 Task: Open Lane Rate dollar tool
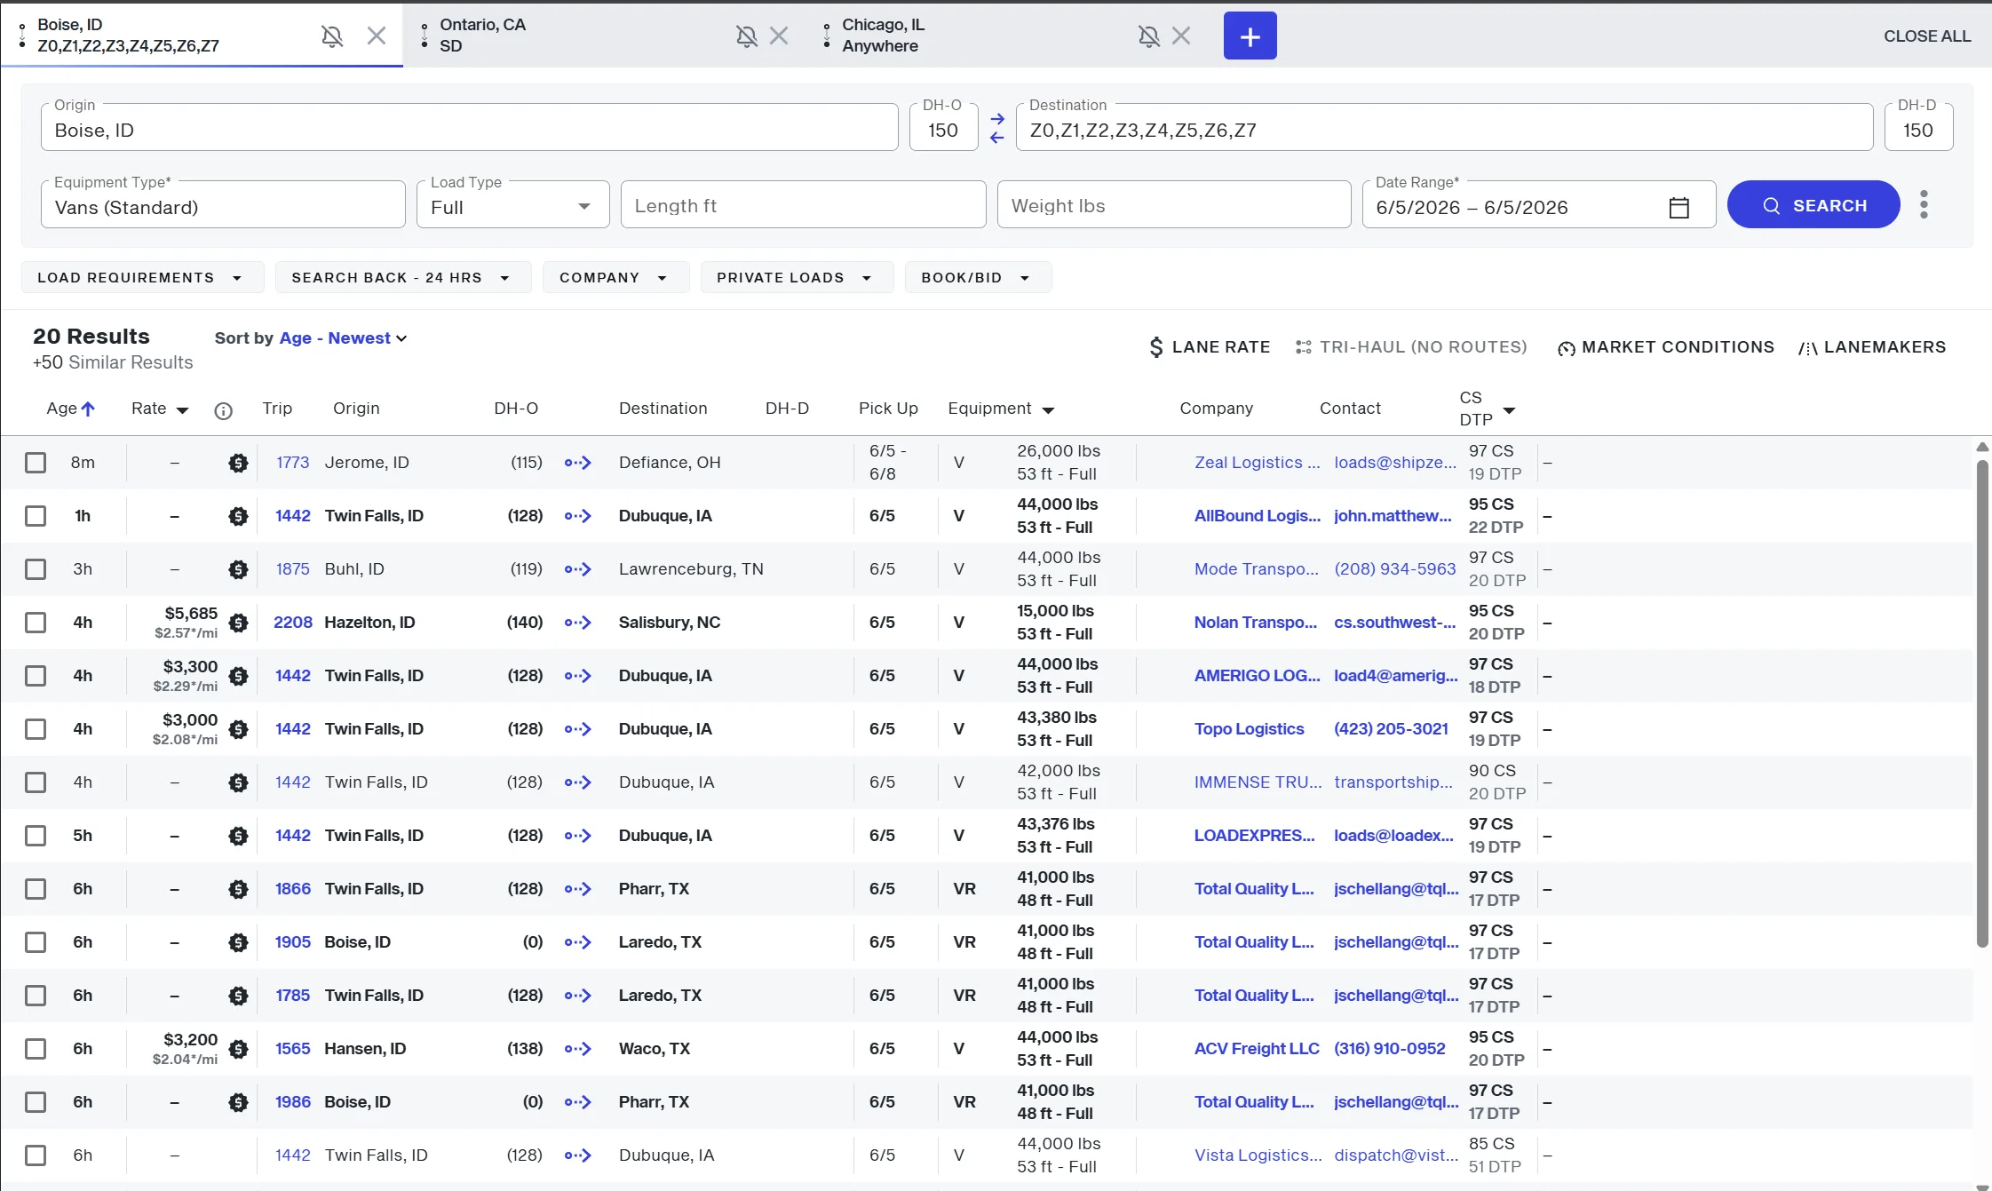pyautogui.click(x=1209, y=347)
